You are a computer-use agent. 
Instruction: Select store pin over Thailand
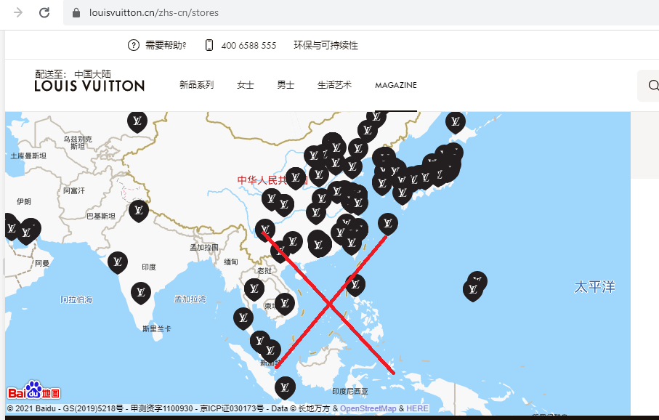[x=254, y=288]
